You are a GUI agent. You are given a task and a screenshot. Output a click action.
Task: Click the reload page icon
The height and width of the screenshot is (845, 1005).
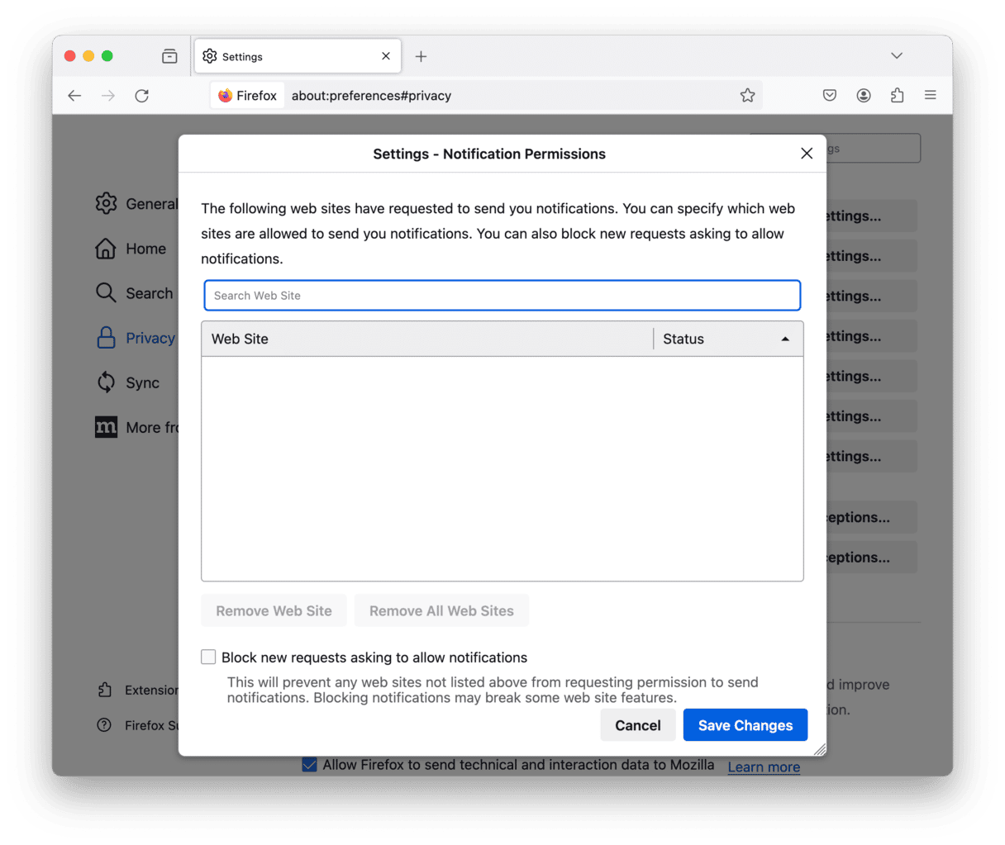click(142, 96)
